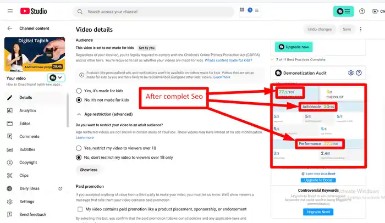This screenshot has height=223, width=385.
Task: Go back to Channel content arrow
Action: [x=9, y=28]
